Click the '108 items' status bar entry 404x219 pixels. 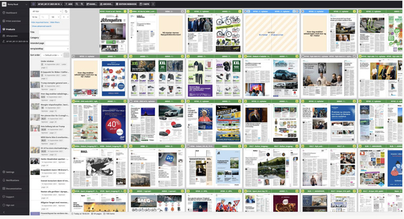pyautogui.click(x=110, y=214)
